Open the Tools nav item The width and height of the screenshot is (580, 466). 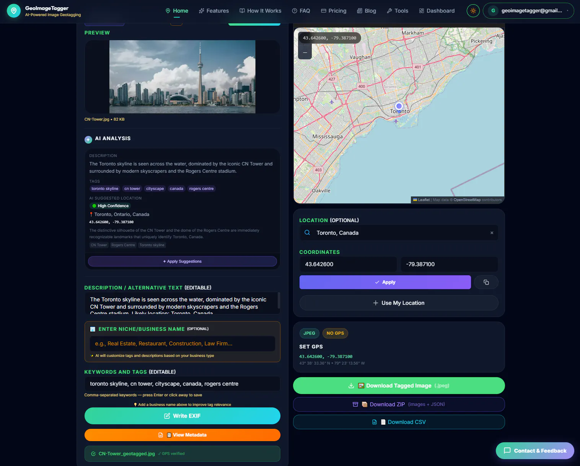pos(398,11)
